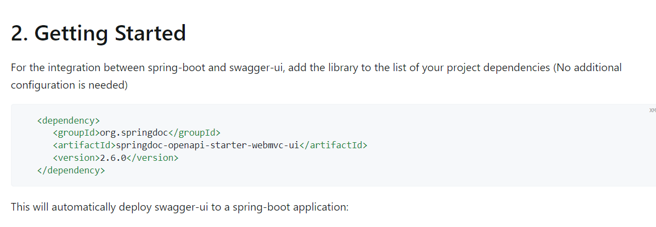Click the sentence 'This will automatically deploy swagger-ui'

(x=179, y=207)
